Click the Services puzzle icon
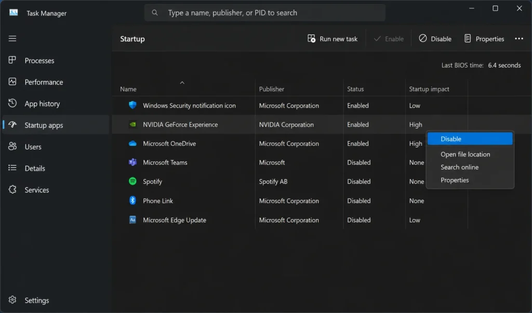Viewport: 532px width, 313px height. click(12, 189)
